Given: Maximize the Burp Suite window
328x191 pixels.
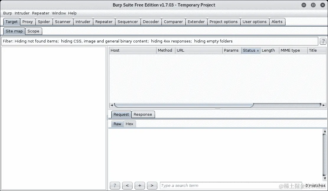Looking at the screenshot, I should pyautogui.click(x=313, y=5).
